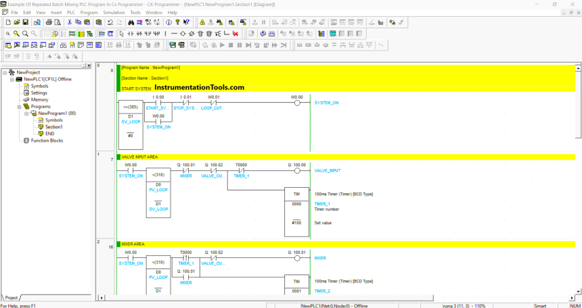Switch to the Project tab at bottom
Viewport: 582px width, 308px height.
point(11,298)
